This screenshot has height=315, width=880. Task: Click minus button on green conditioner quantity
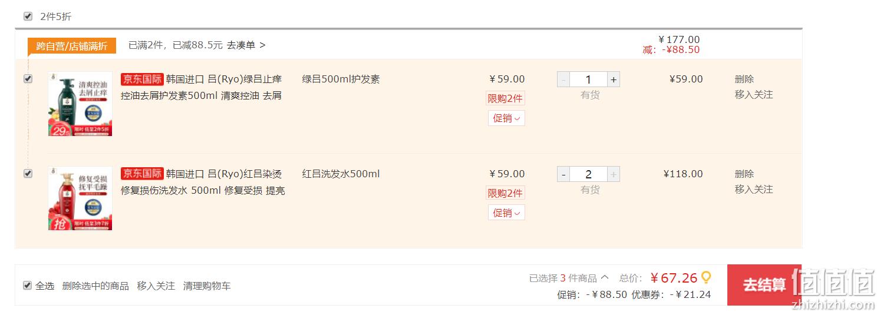pyautogui.click(x=563, y=79)
